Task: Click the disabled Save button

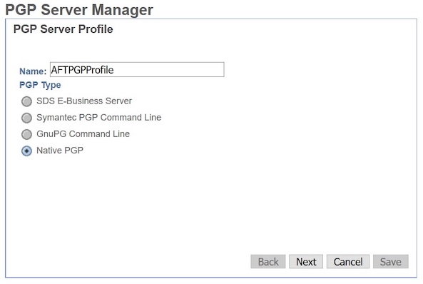Action: [391, 262]
